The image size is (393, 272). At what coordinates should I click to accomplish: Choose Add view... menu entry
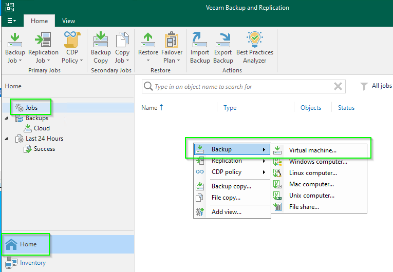tap(232, 212)
